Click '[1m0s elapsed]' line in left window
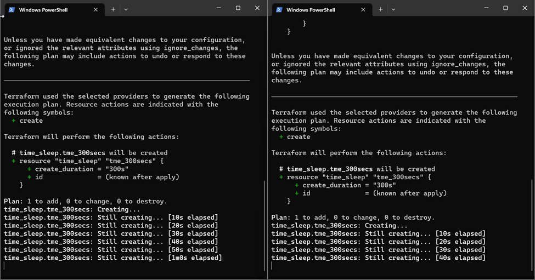The width and height of the screenshot is (535, 280). tap(113, 258)
